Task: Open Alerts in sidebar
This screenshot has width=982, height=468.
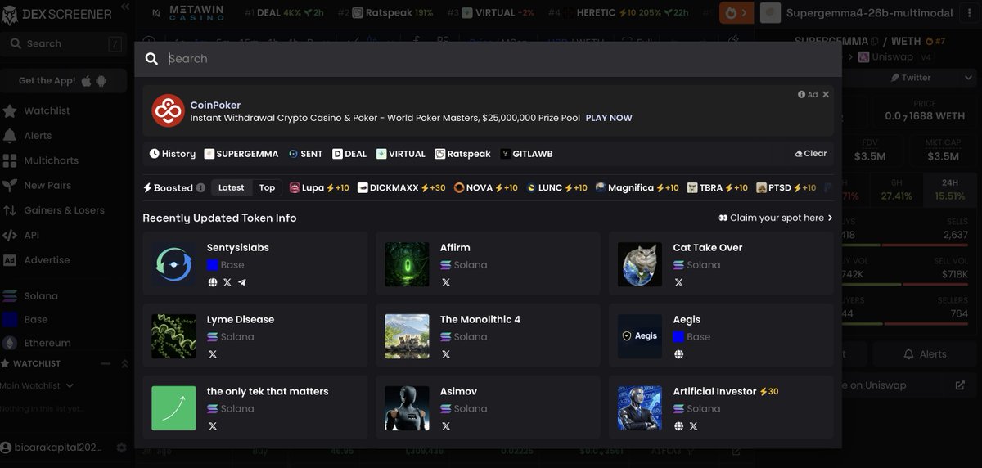Action: coord(38,136)
